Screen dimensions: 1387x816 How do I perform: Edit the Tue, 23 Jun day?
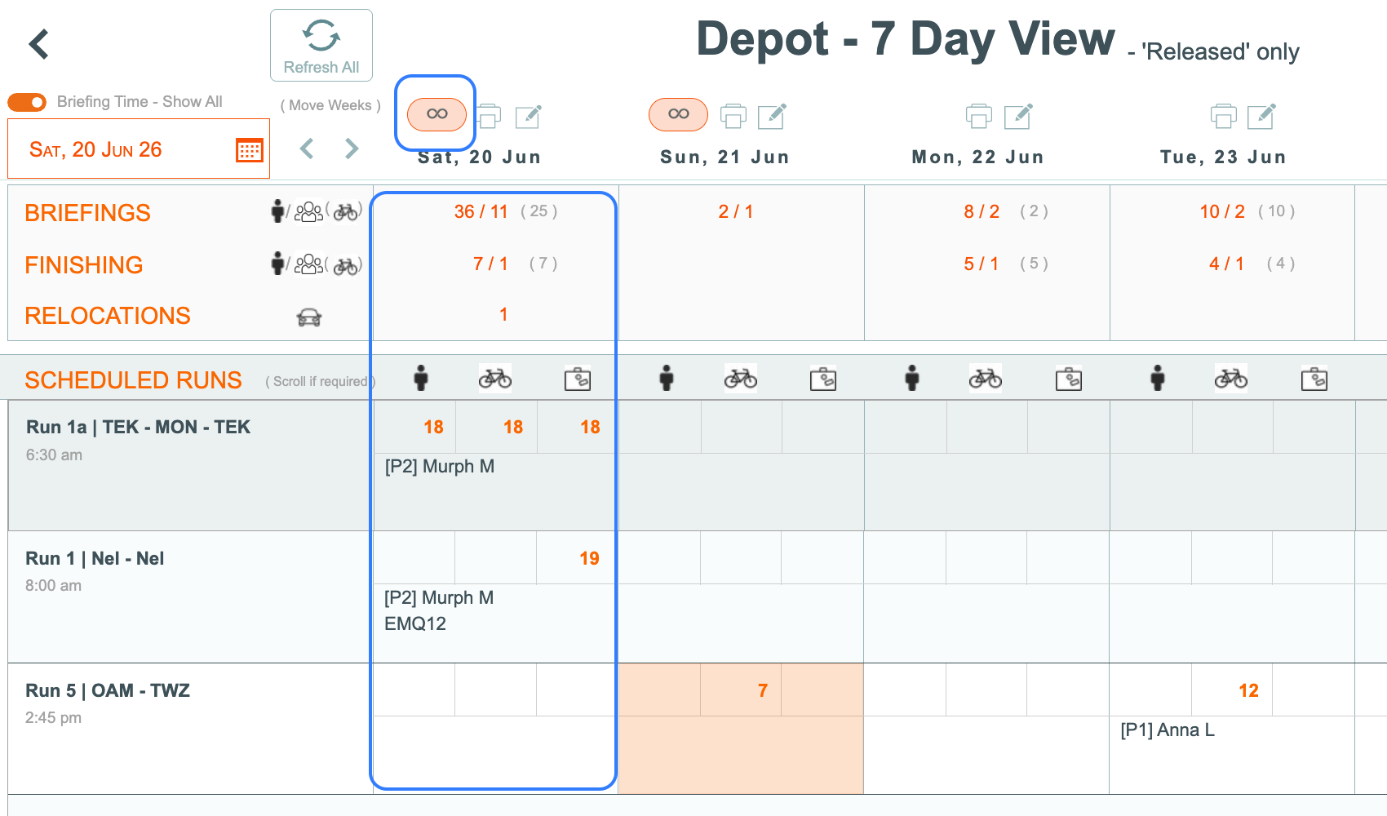tap(1262, 117)
